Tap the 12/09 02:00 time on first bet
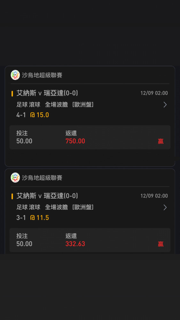 (x=154, y=93)
